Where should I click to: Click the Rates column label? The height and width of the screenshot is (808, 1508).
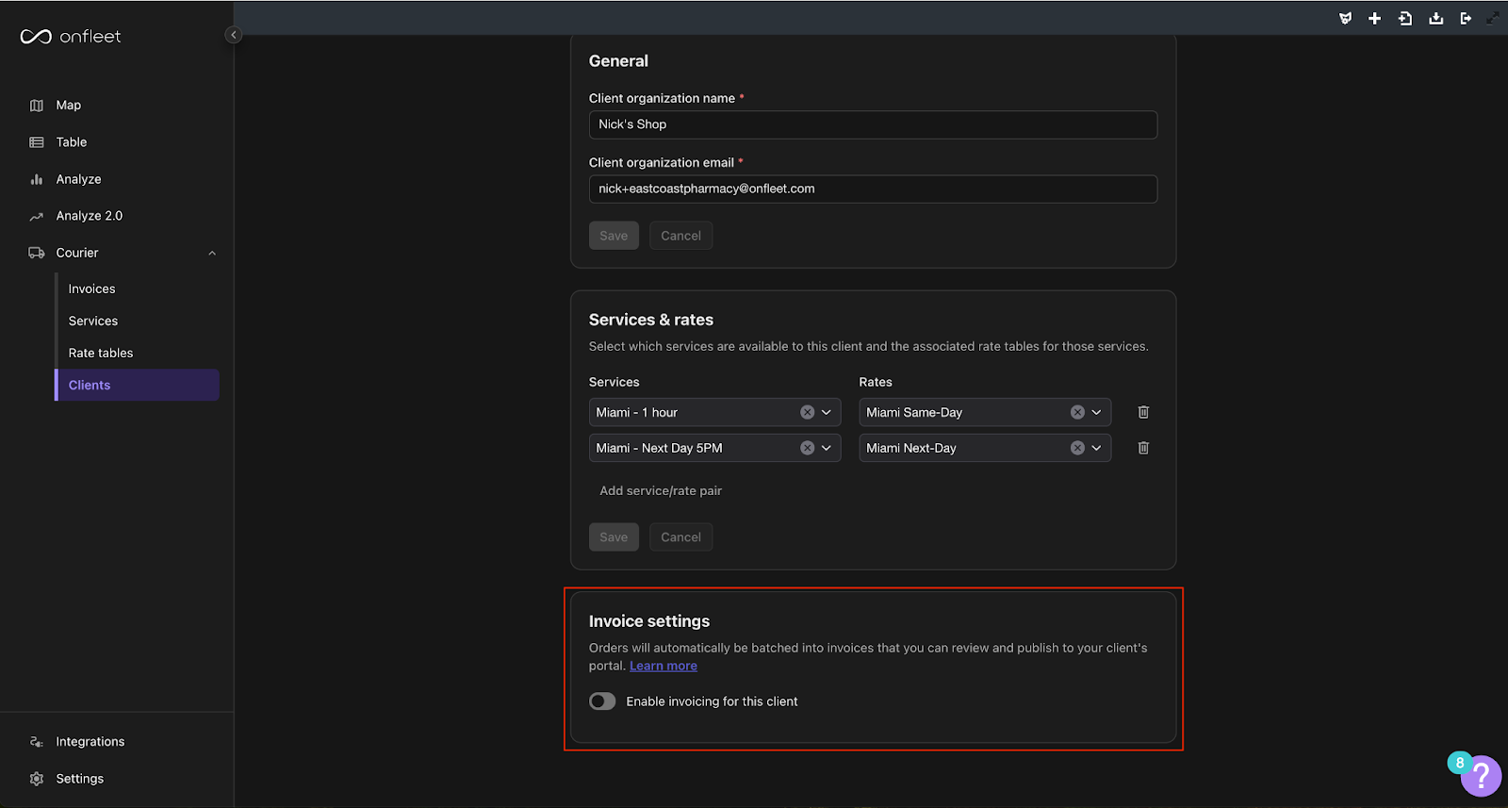click(876, 382)
